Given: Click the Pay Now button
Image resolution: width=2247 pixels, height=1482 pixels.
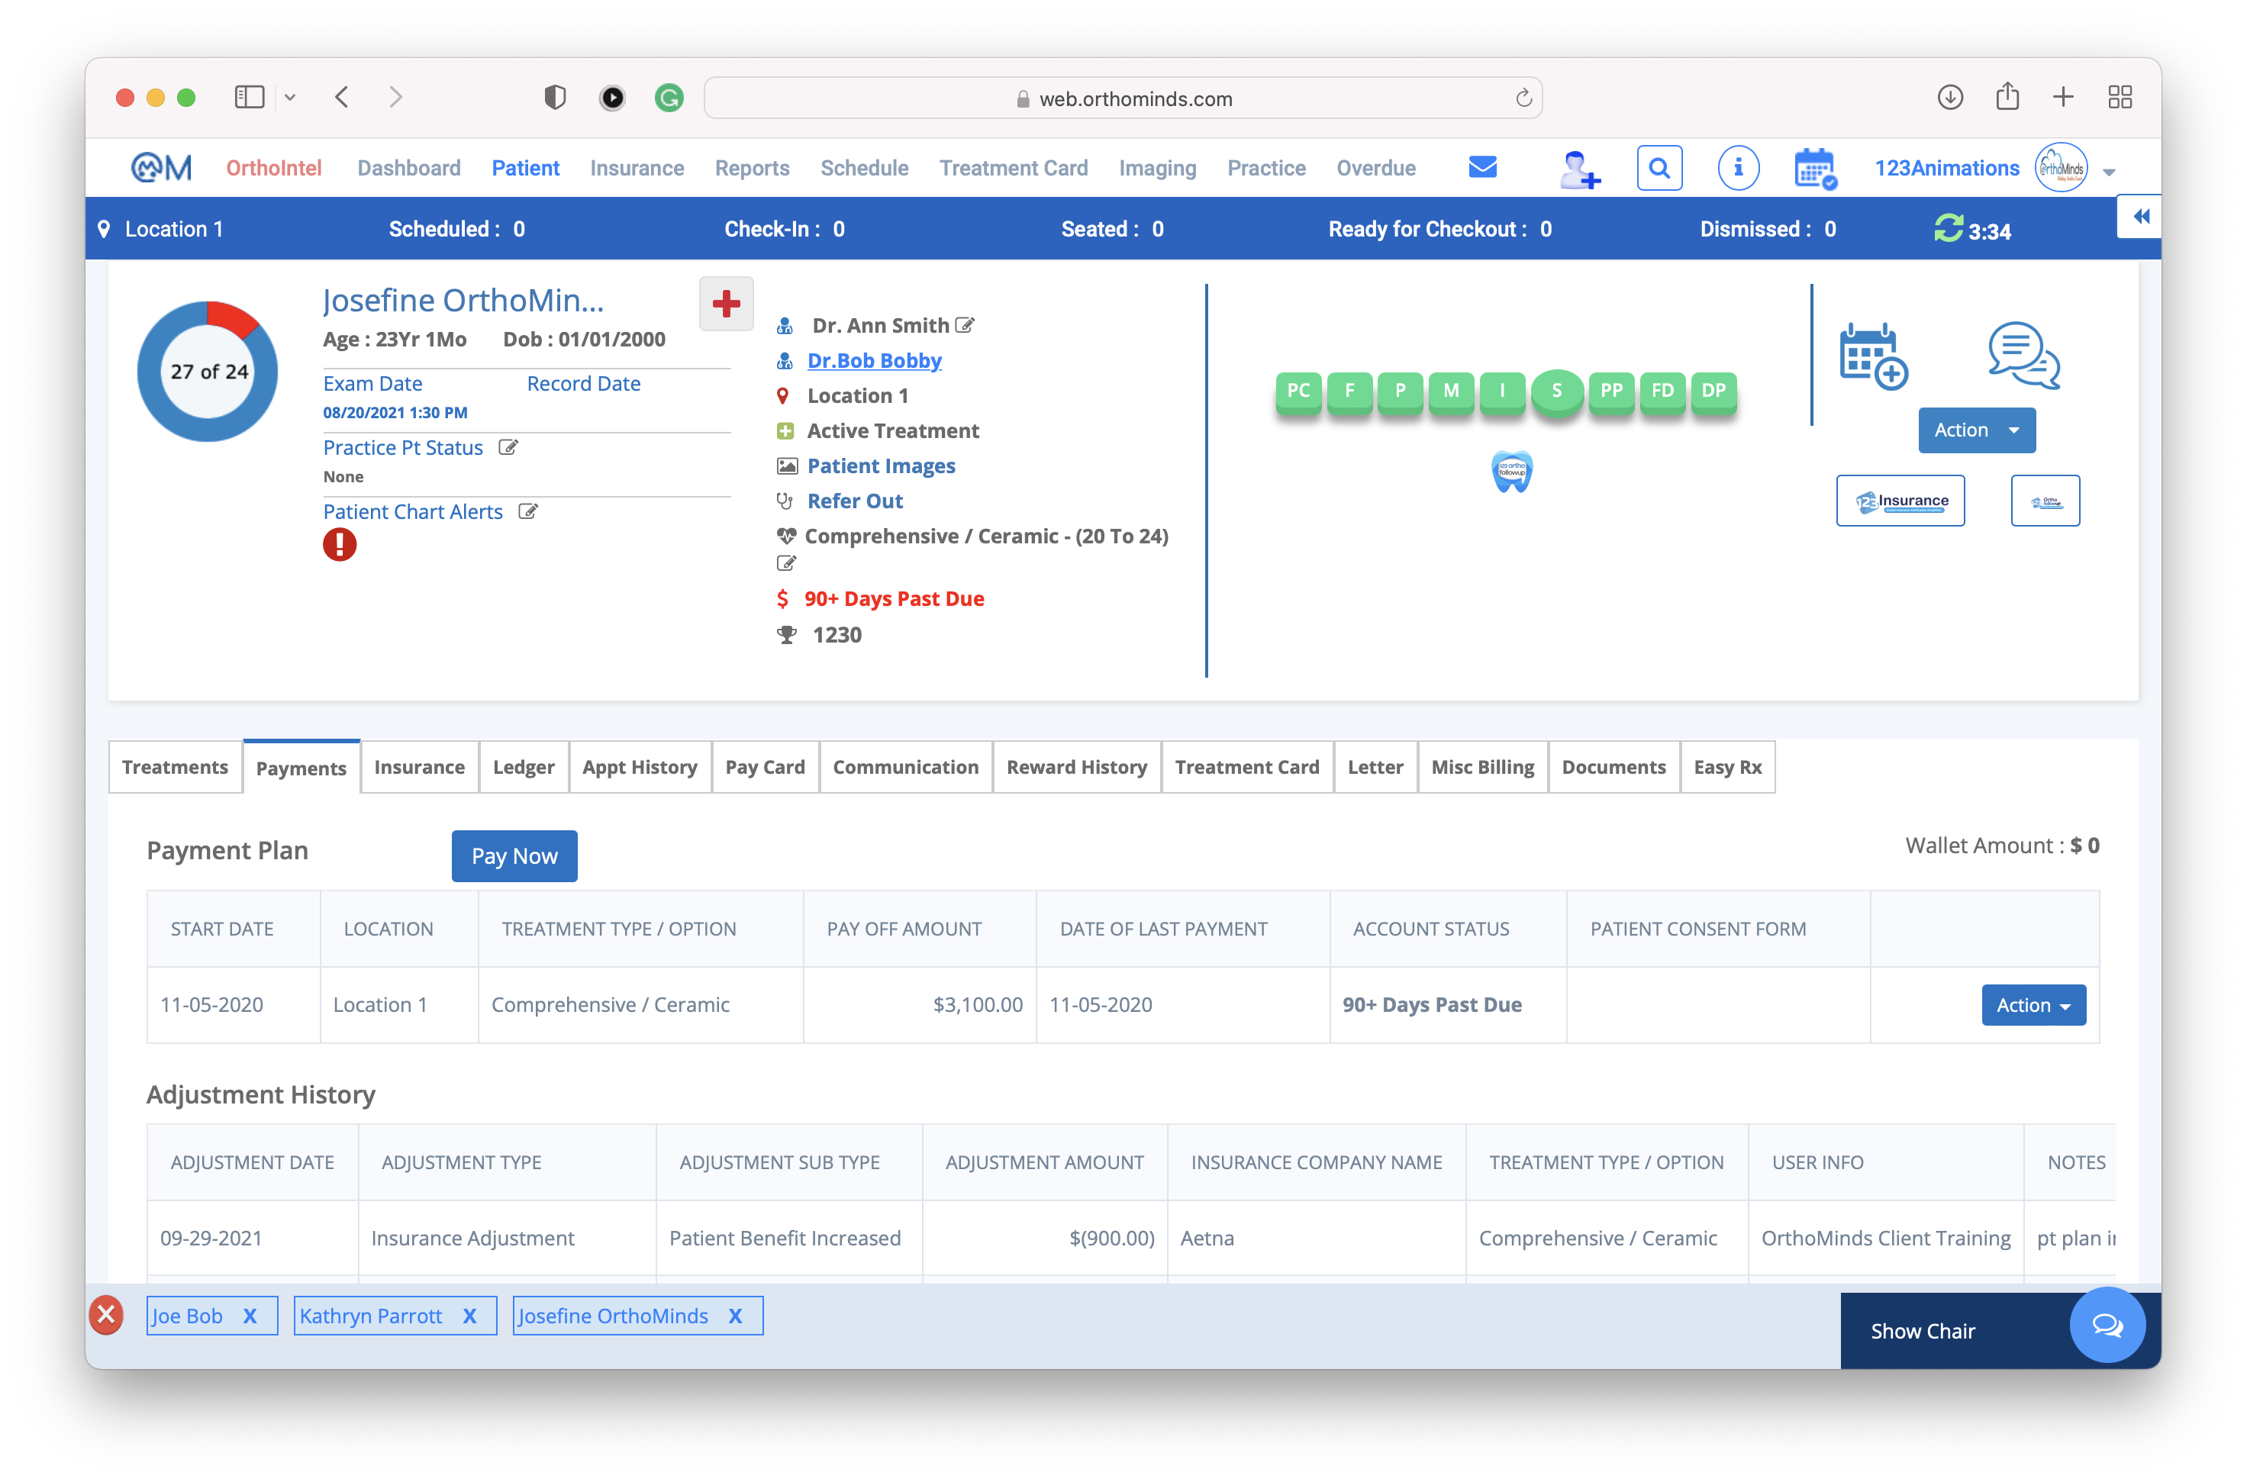Looking at the screenshot, I should [x=514, y=855].
